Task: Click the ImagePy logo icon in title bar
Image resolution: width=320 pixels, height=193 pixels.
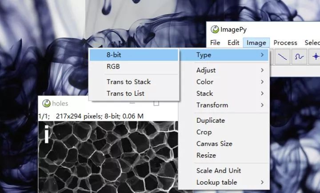Action: coord(215,30)
